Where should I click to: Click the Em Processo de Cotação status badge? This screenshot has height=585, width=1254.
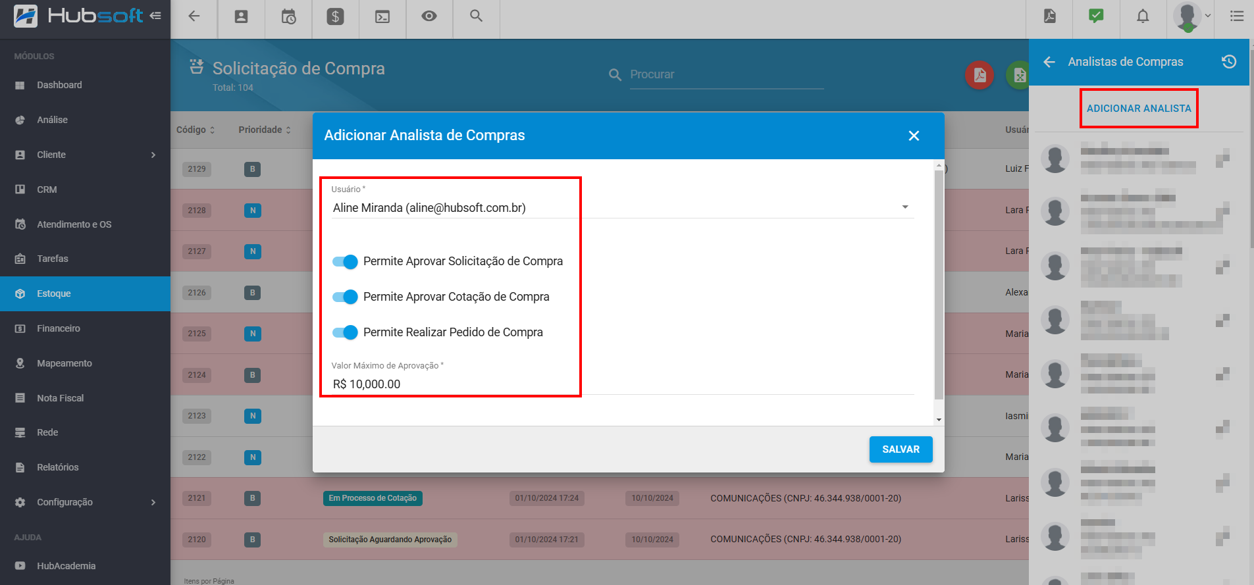(x=373, y=498)
